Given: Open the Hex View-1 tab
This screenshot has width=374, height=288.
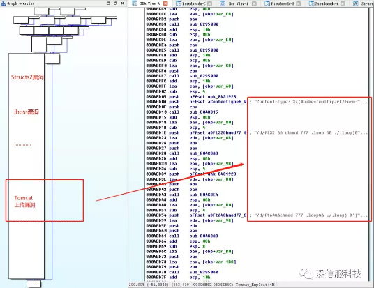Looking at the screenshot, I should point(235,3).
